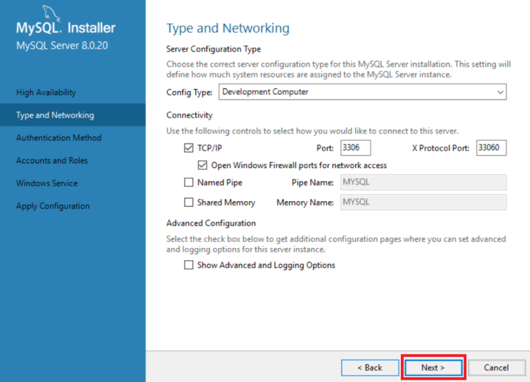This screenshot has height=382, width=530.
Task: Click the Server Configuration Type label
Action: (213, 49)
